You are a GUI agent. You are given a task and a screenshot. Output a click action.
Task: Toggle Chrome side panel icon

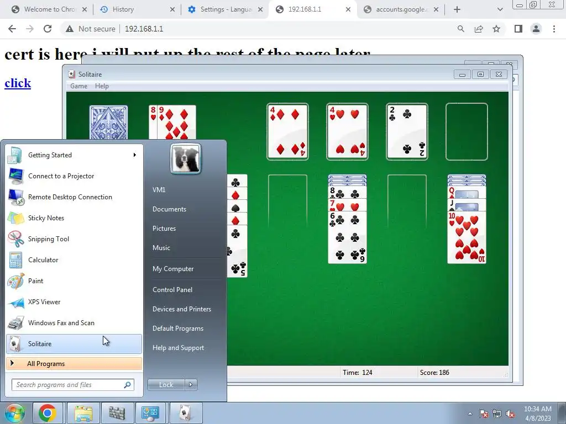pyautogui.click(x=518, y=29)
